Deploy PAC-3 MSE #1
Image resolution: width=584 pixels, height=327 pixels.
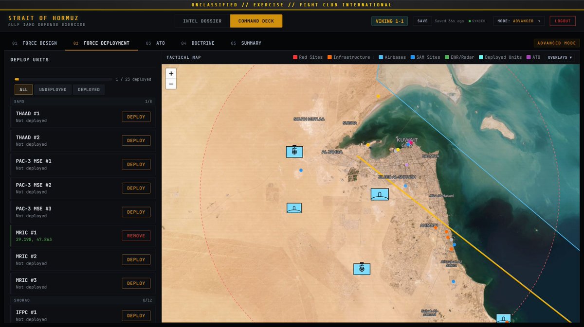[136, 164]
